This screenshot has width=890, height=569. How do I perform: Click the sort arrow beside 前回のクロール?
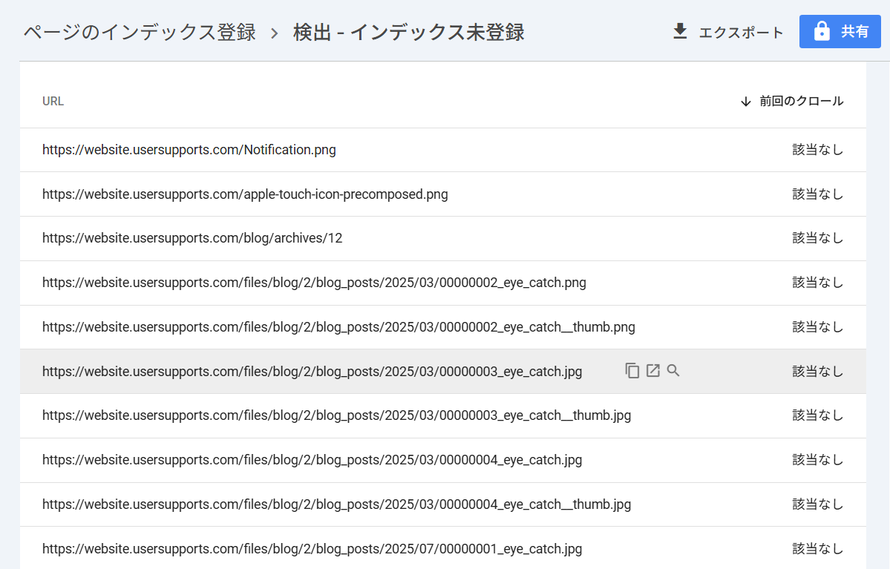pyautogui.click(x=746, y=102)
